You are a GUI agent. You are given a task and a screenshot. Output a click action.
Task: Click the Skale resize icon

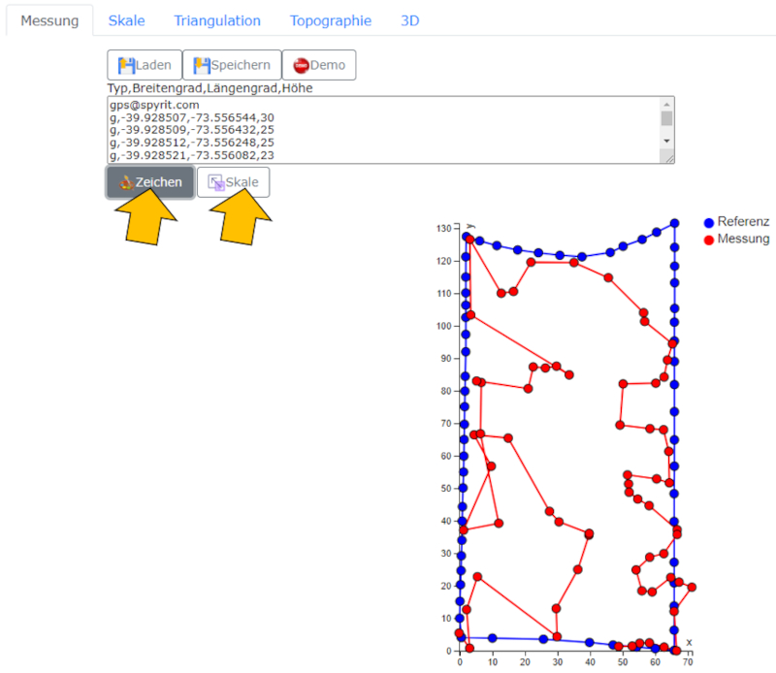tap(216, 182)
